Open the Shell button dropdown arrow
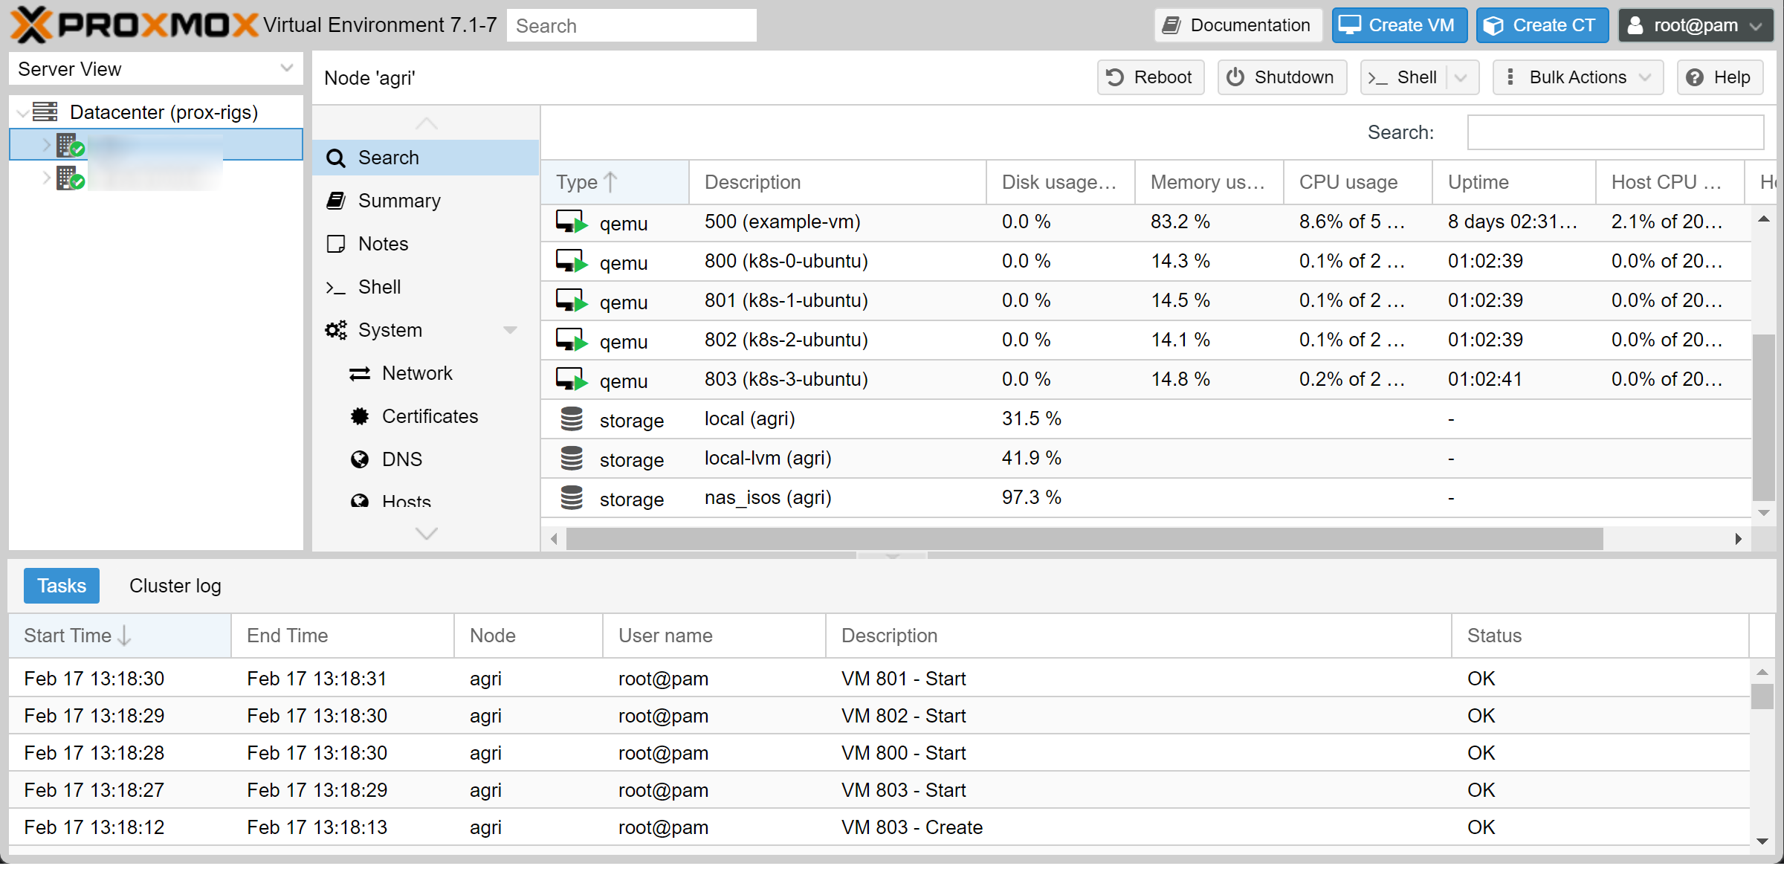The height and width of the screenshot is (892, 1784). click(x=1461, y=77)
